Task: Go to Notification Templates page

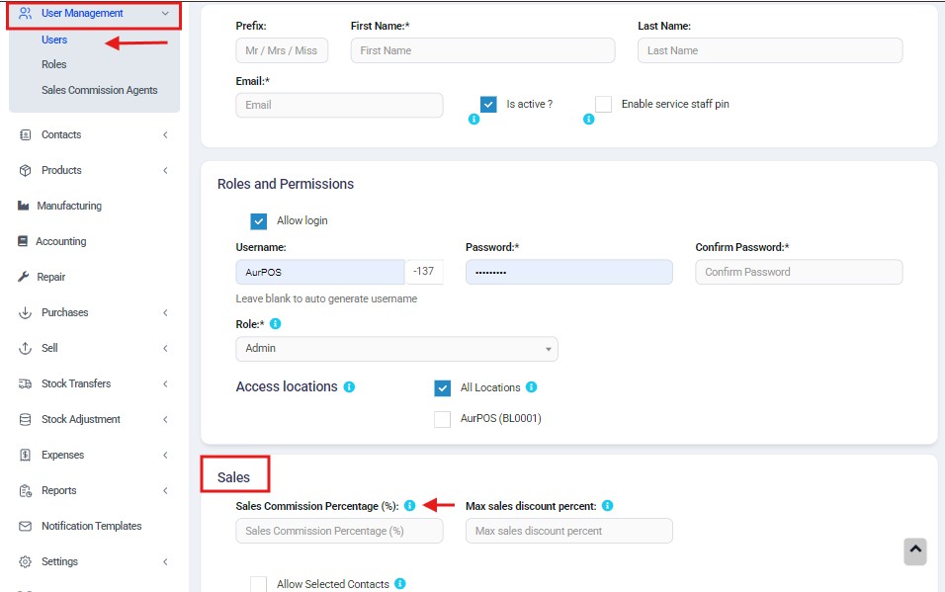Action: [91, 527]
